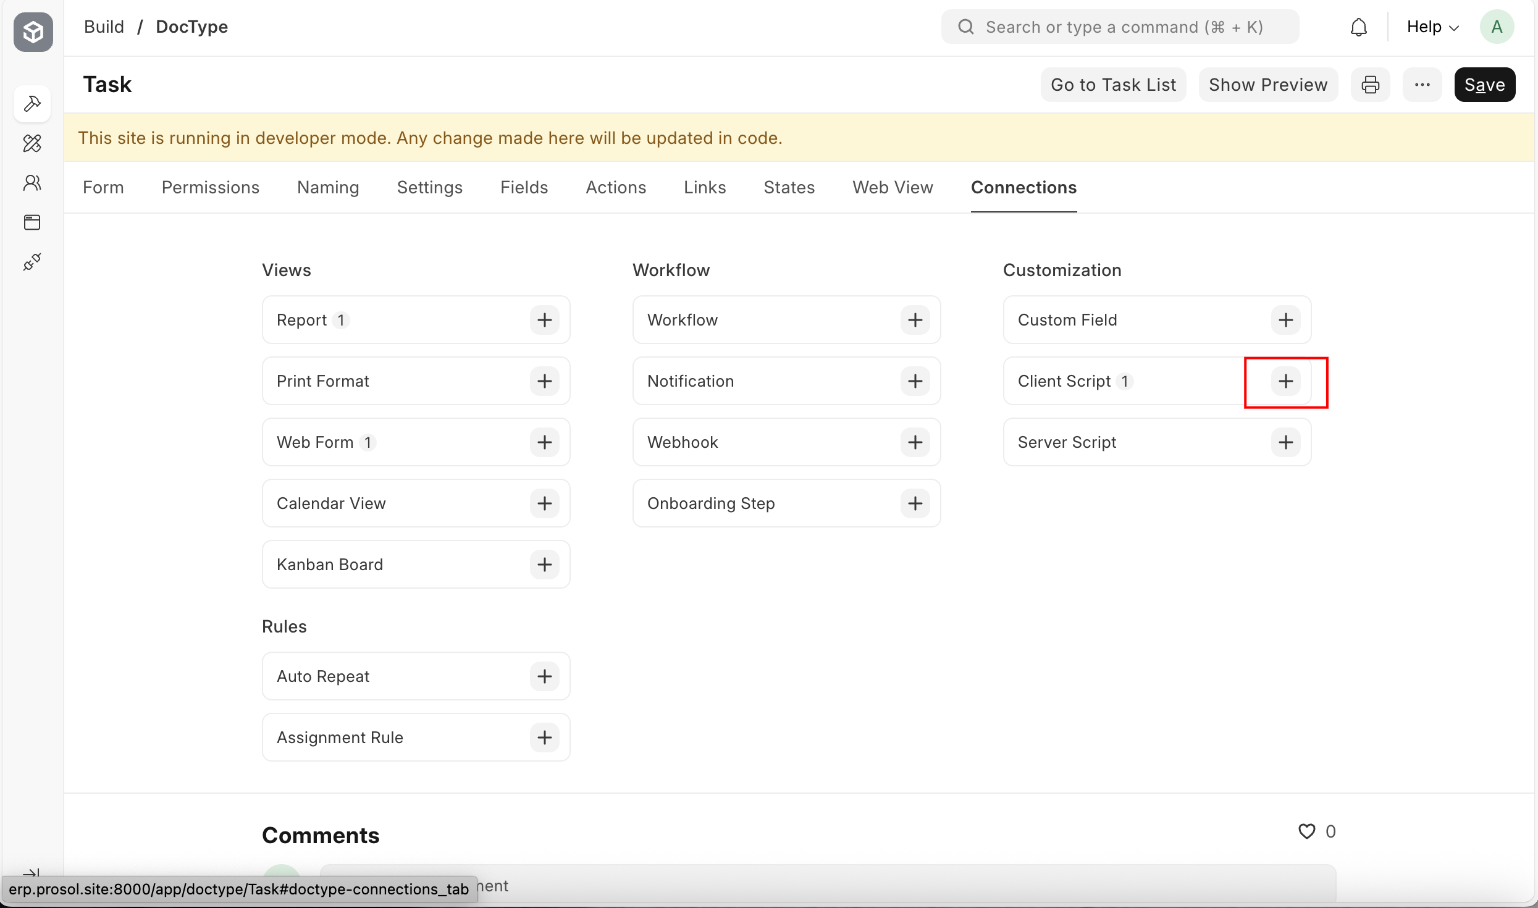
Task: Click the Frappe home logo icon
Action: 33,32
